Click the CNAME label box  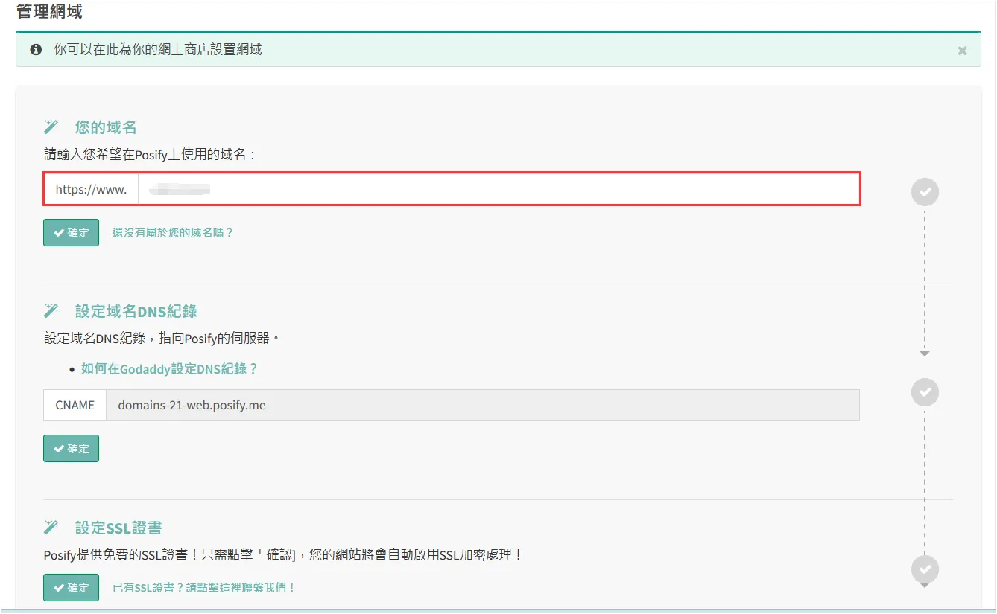tap(75, 406)
